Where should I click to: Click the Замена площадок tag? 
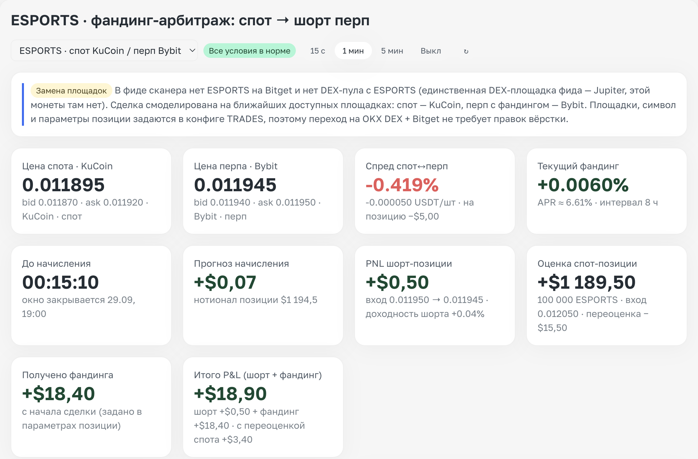pos(71,90)
